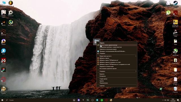Choose Копировать in the context menu
The image size is (181, 102).
click(117, 76)
